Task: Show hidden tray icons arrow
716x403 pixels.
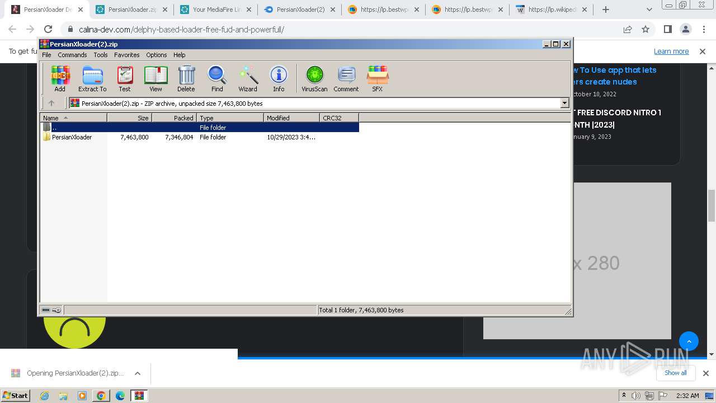Action: 624,396
